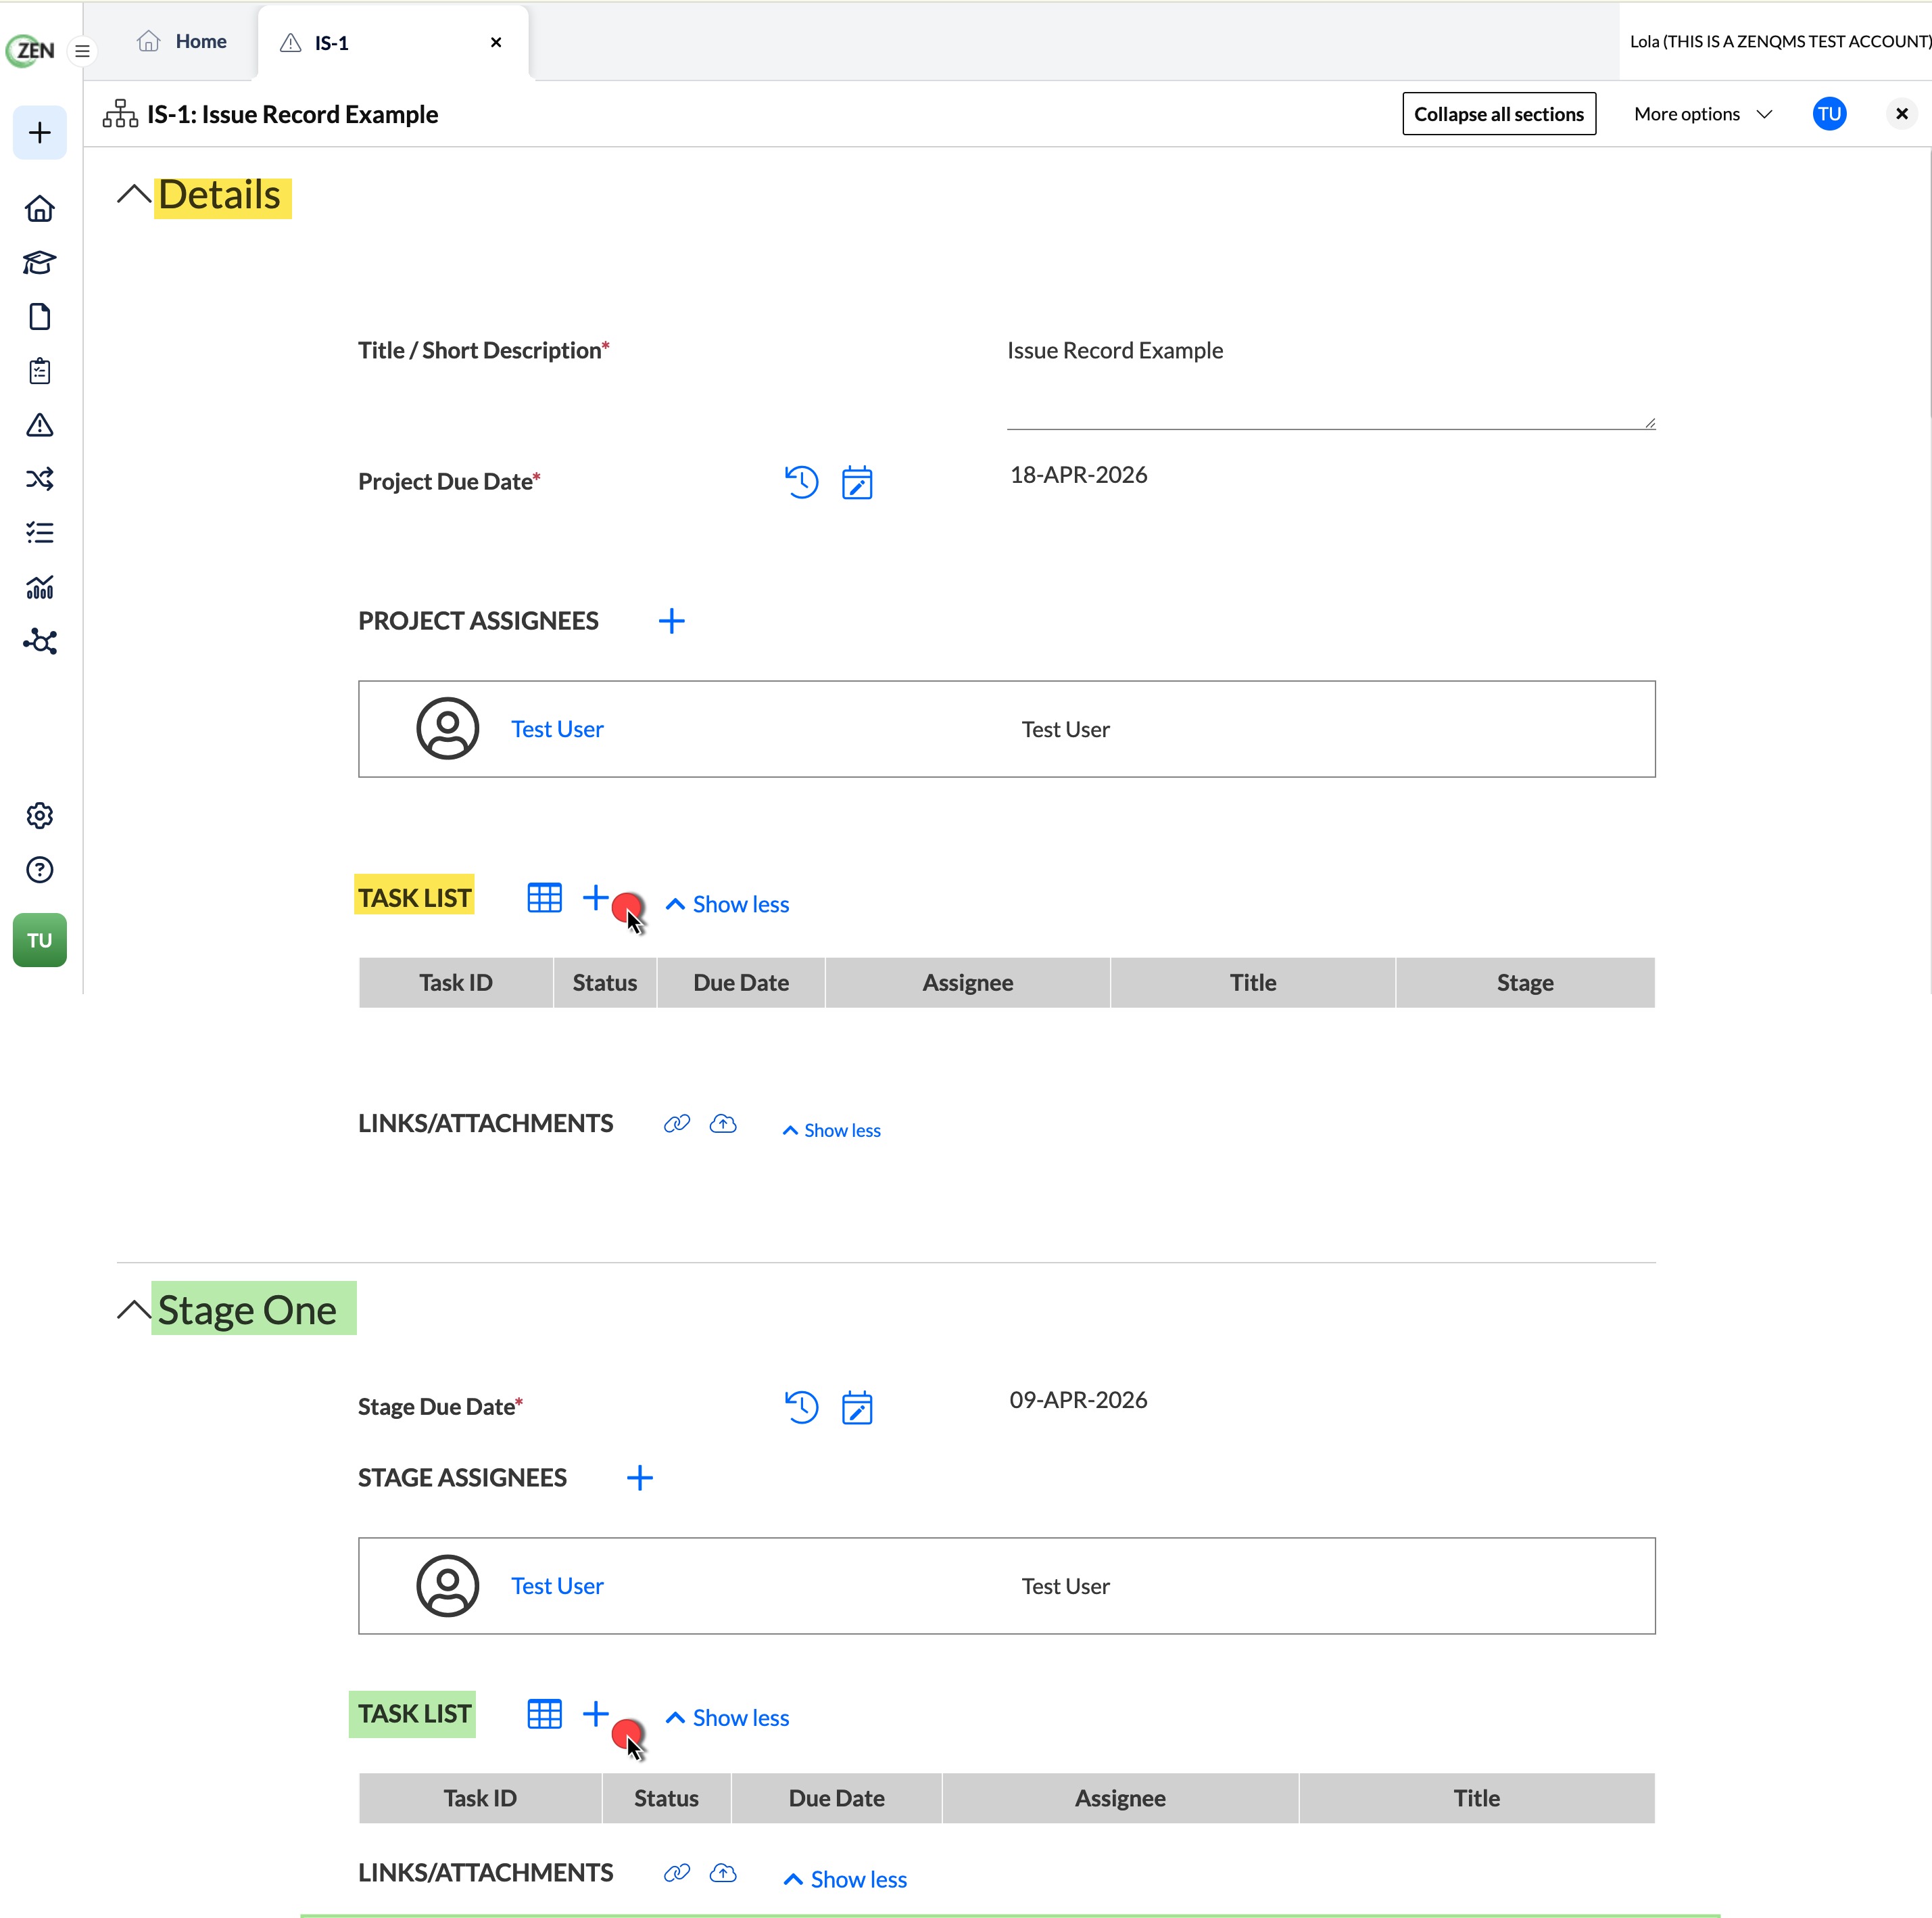1932x1918 pixels.
Task: Sort Details task table by Task ID
Action: (x=456, y=983)
